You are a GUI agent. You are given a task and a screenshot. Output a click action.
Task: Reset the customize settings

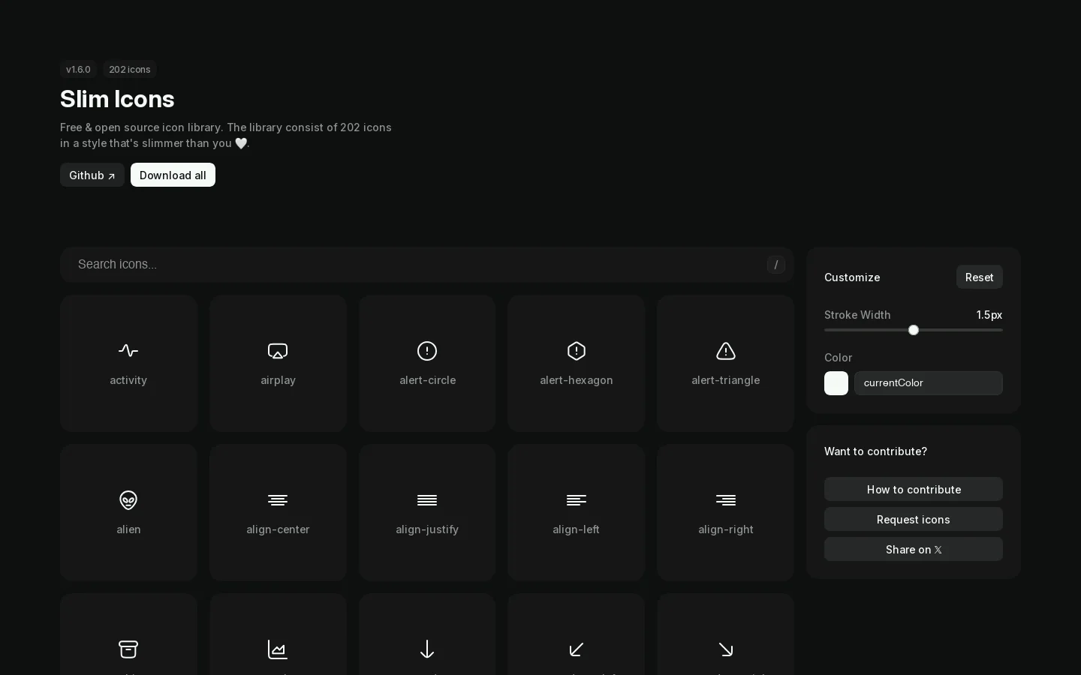pos(979,277)
